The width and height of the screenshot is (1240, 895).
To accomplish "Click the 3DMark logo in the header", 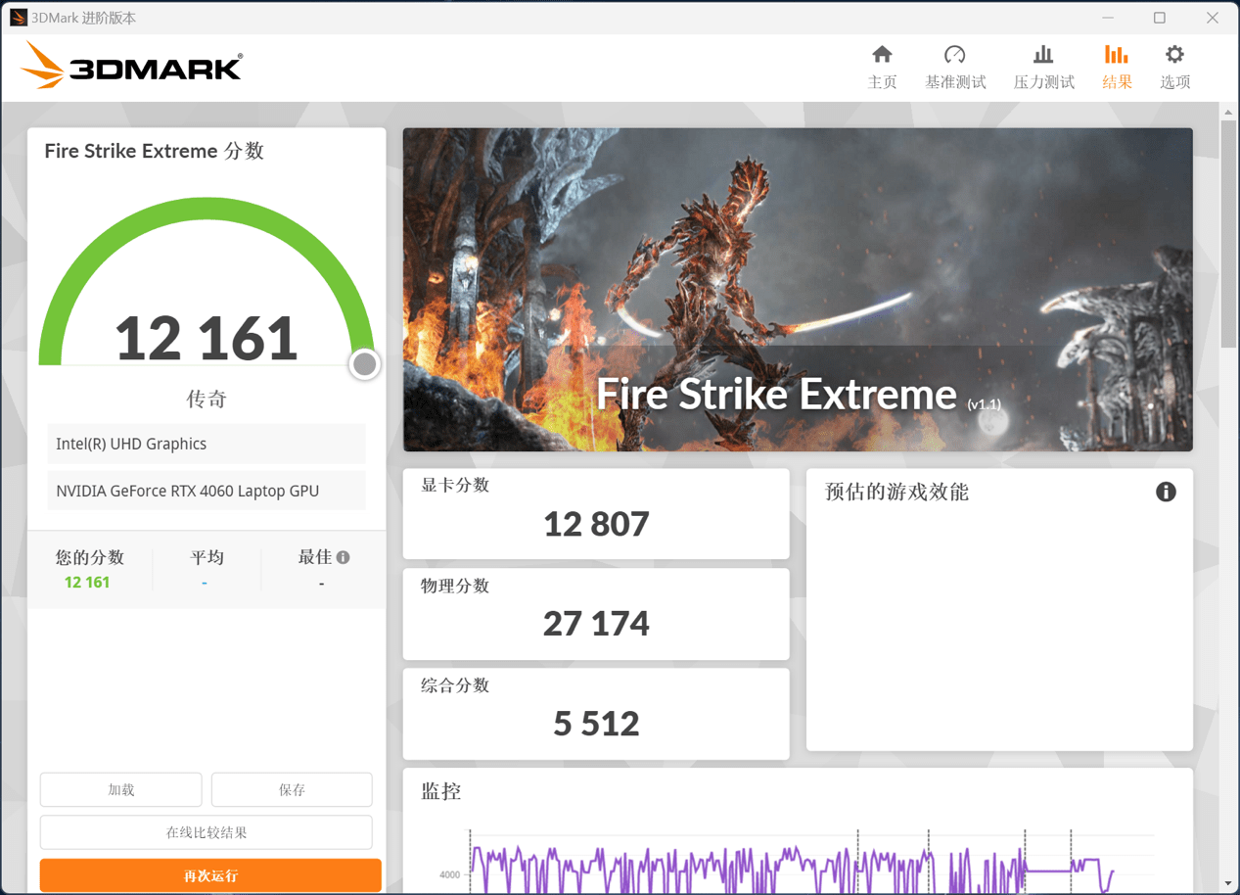I will click(x=131, y=66).
